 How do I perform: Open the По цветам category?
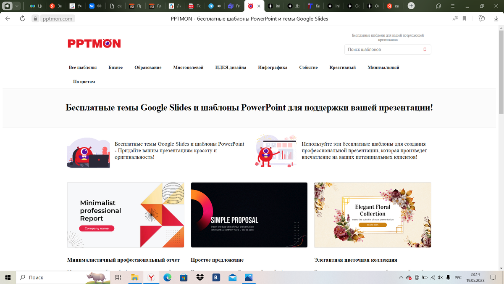(x=84, y=82)
